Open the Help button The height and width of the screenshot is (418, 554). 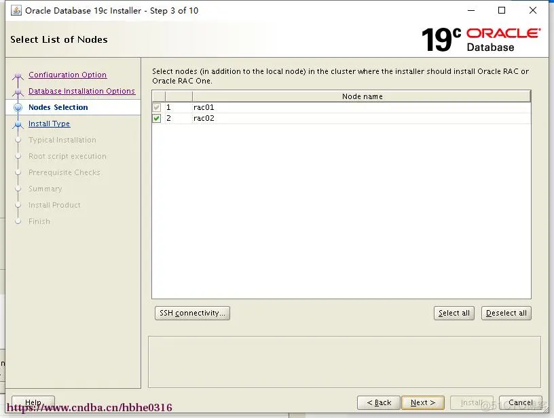33,402
